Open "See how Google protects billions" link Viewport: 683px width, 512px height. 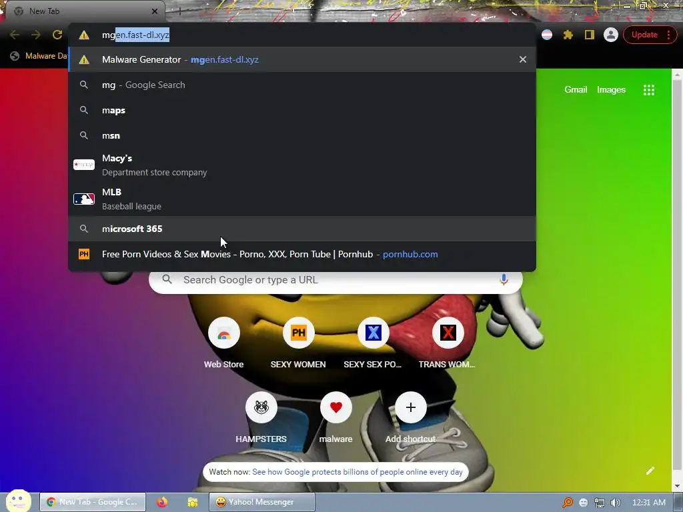point(358,472)
